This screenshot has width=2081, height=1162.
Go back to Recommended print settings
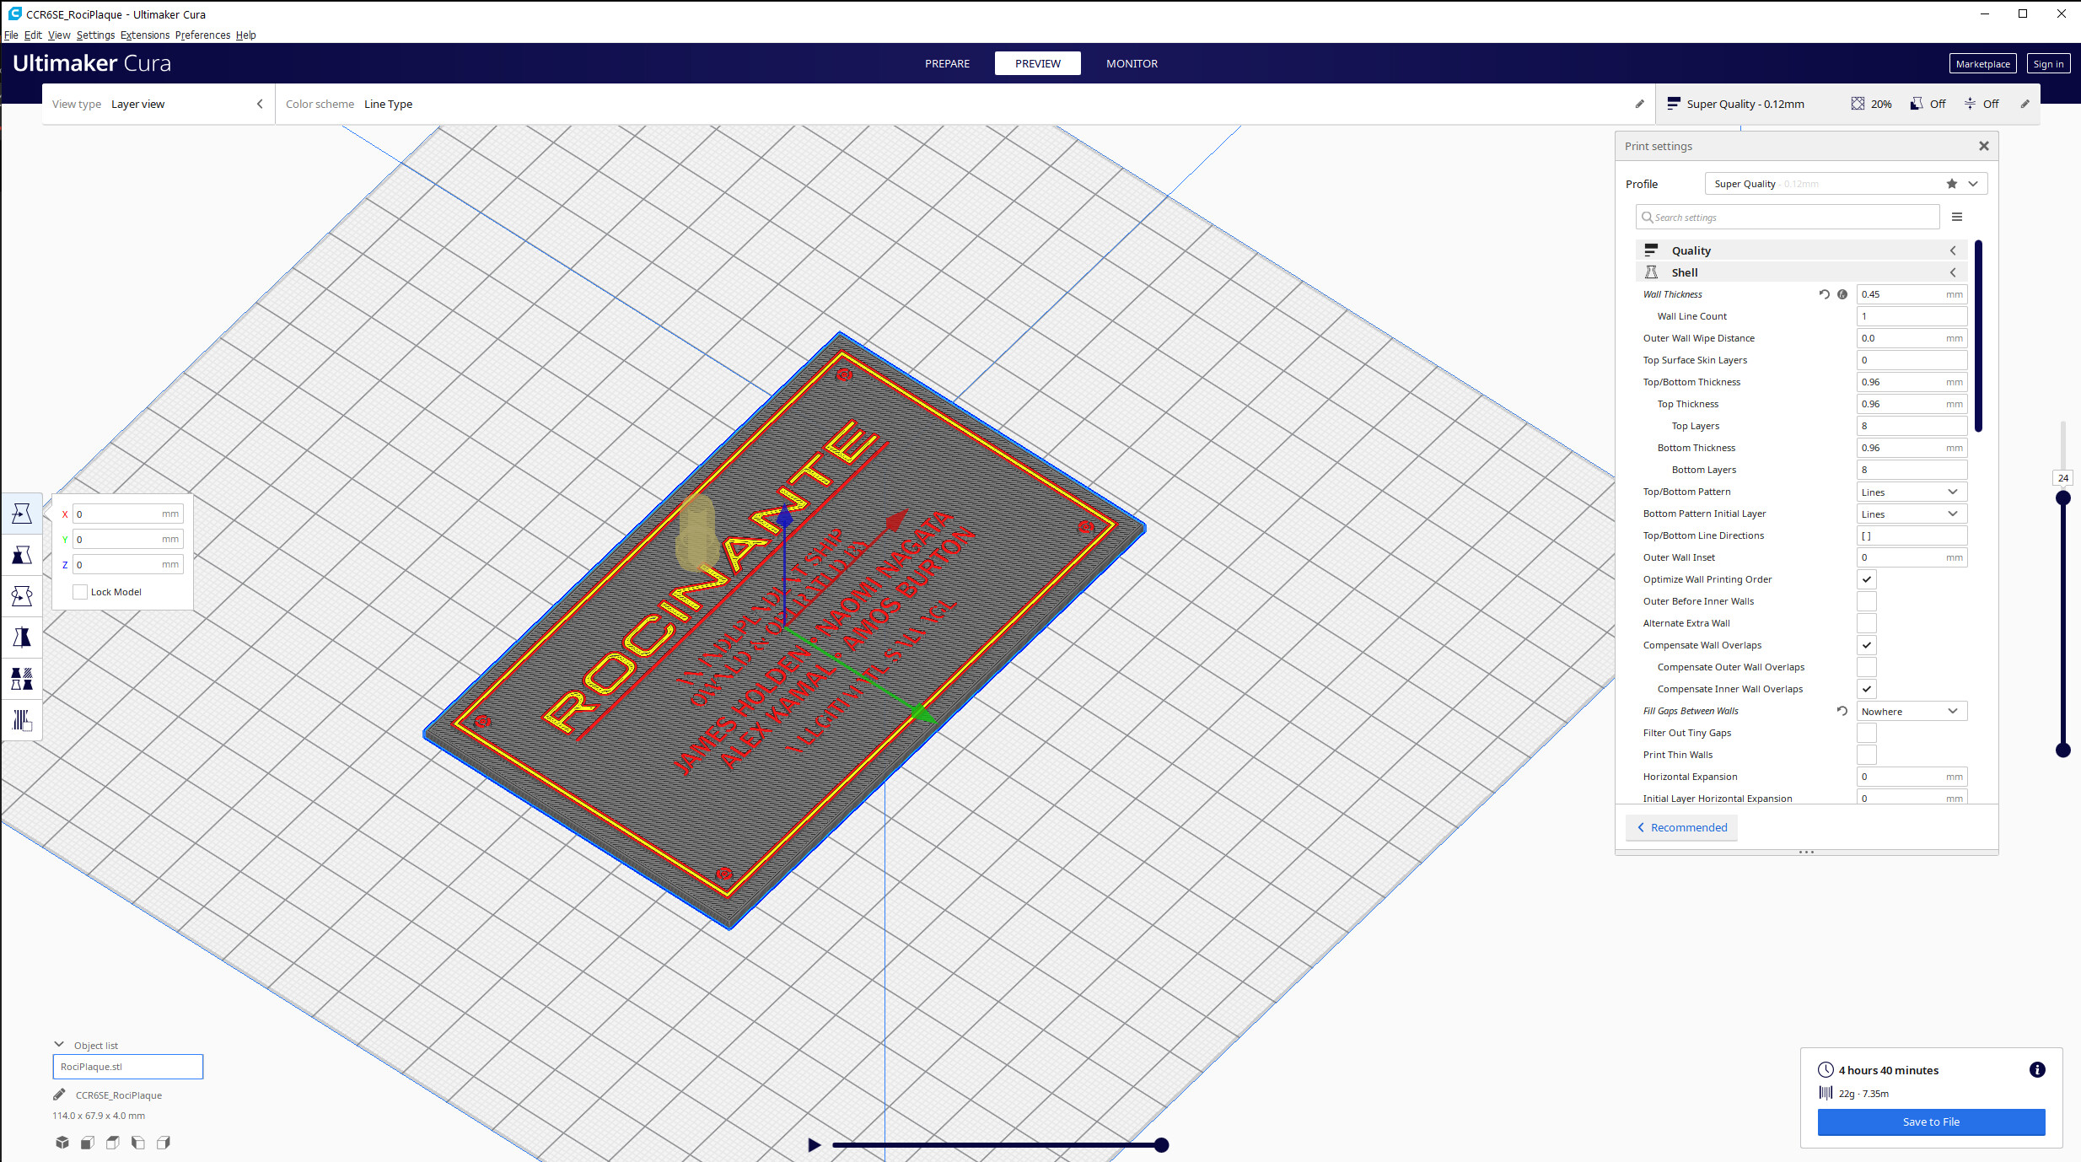click(1682, 827)
